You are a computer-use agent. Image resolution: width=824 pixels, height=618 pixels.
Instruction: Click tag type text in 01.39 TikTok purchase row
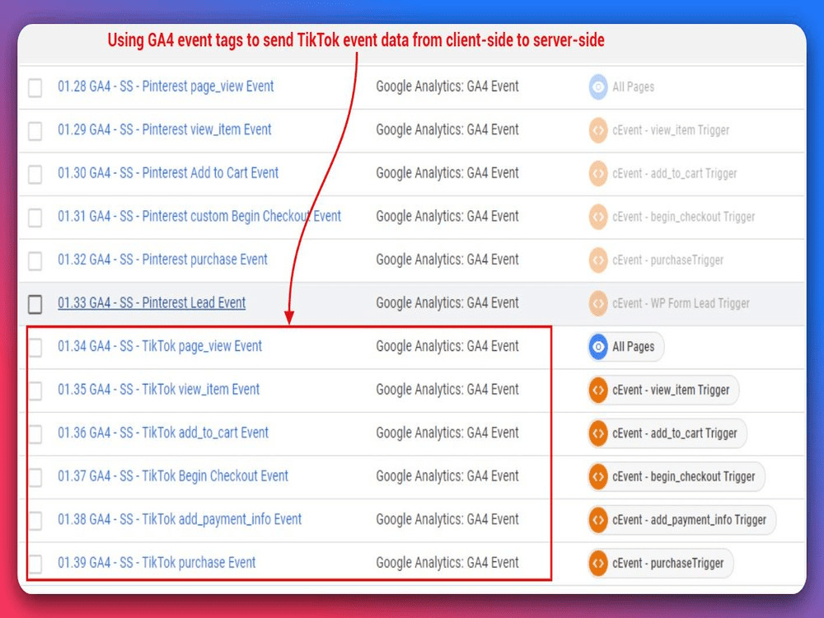(447, 563)
